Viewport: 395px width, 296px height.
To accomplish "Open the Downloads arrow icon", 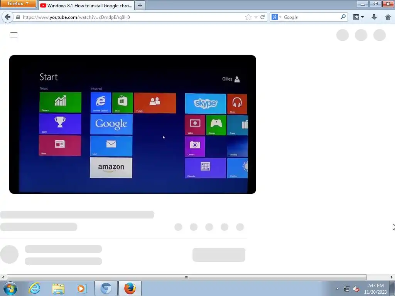I will point(374,17).
